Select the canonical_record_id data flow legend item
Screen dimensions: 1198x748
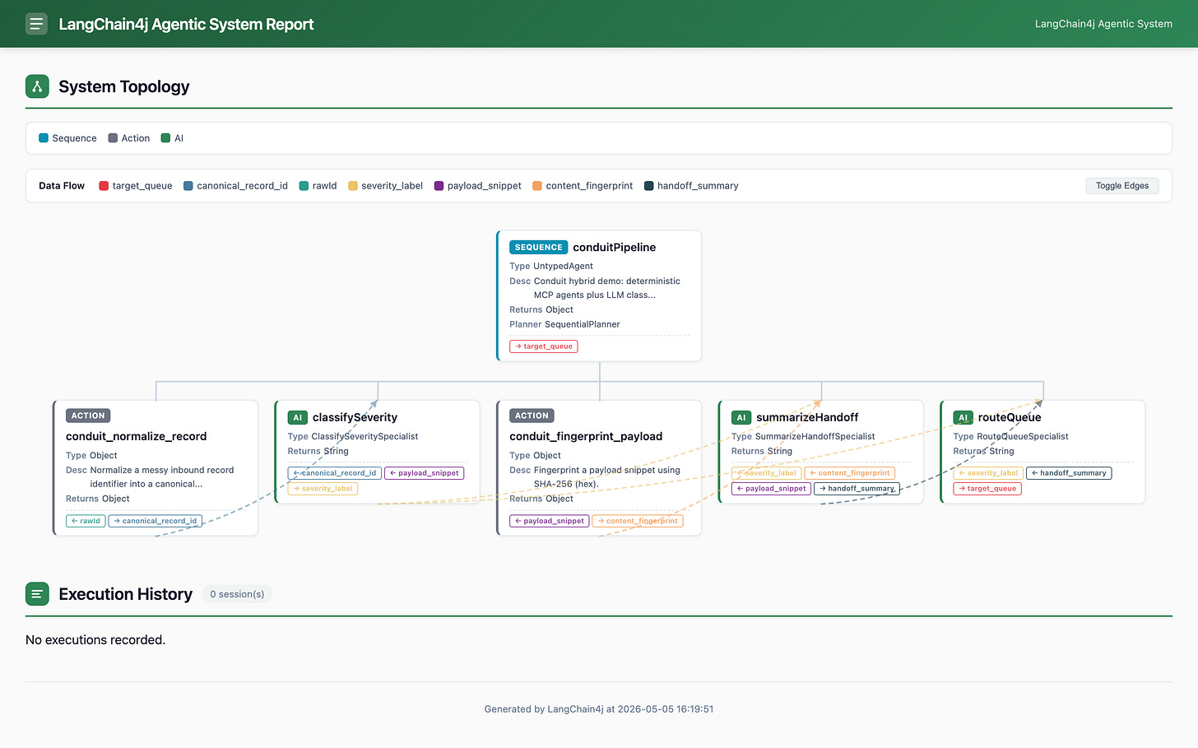click(235, 186)
